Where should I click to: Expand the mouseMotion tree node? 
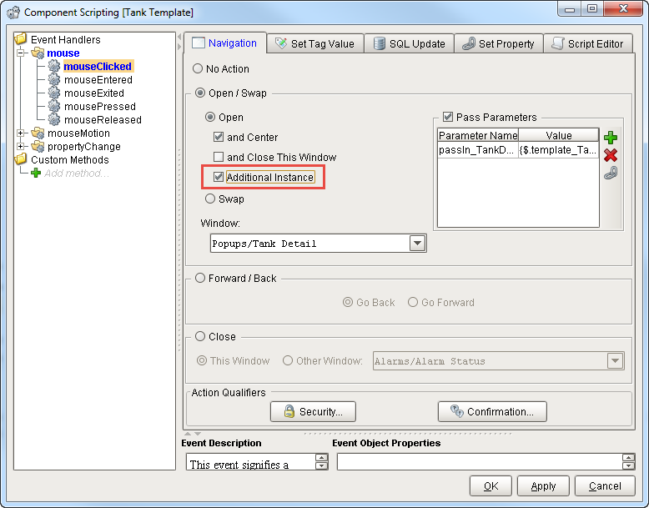[x=21, y=133]
